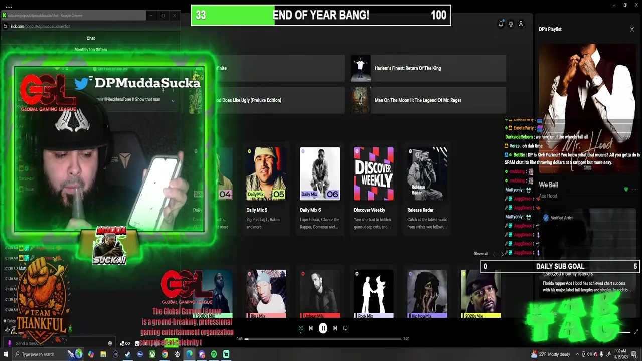Open Windows notification center icon

635,354
